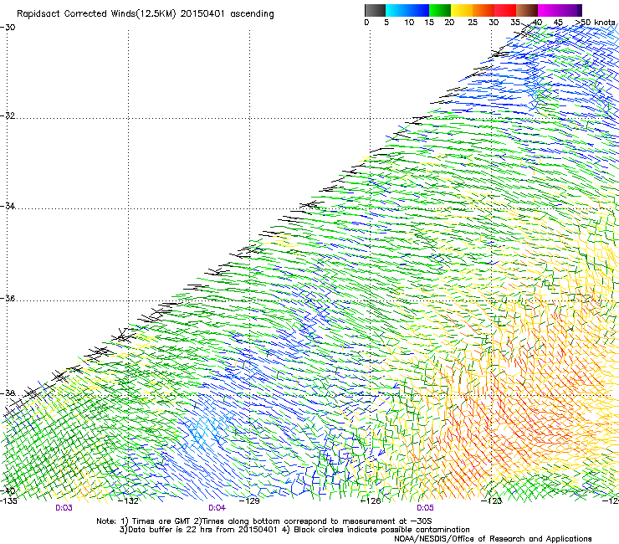Click the -126 longitude axis label
Screen dimensions: 619x544
pyautogui.click(x=371, y=501)
